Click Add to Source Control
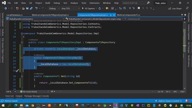The height and width of the screenshot is (108, 192). click(x=168, y=101)
